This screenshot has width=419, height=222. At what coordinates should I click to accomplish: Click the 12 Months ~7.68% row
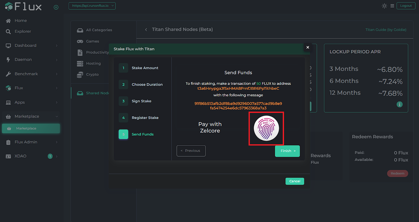pos(366,93)
